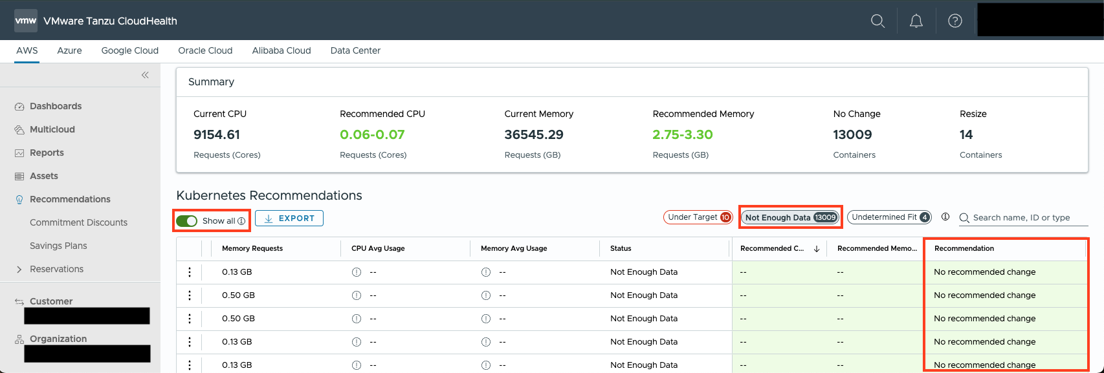1104x373 pixels.
Task: Click the info icon beside Show all
Action: [241, 221]
